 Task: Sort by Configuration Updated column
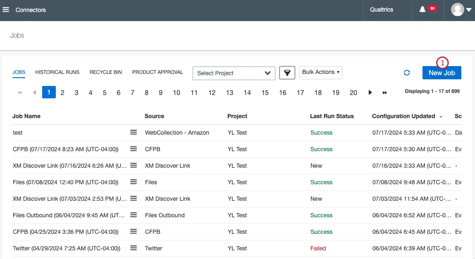[x=403, y=116]
